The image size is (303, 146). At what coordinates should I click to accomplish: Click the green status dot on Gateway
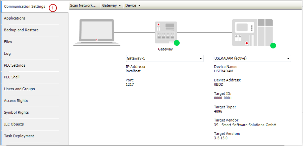click(177, 43)
